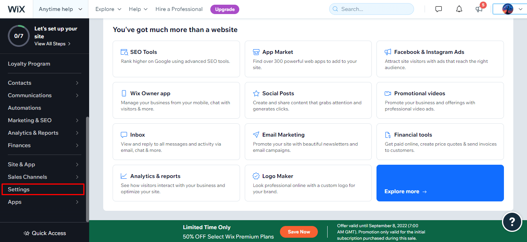The height and width of the screenshot is (242, 527).
Task: Open the round help question mark button
Action: (x=512, y=222)
